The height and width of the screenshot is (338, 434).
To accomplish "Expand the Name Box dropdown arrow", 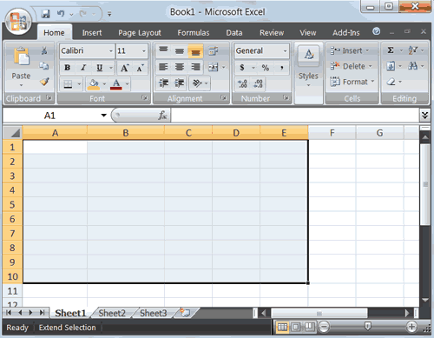I will [103, 116].
